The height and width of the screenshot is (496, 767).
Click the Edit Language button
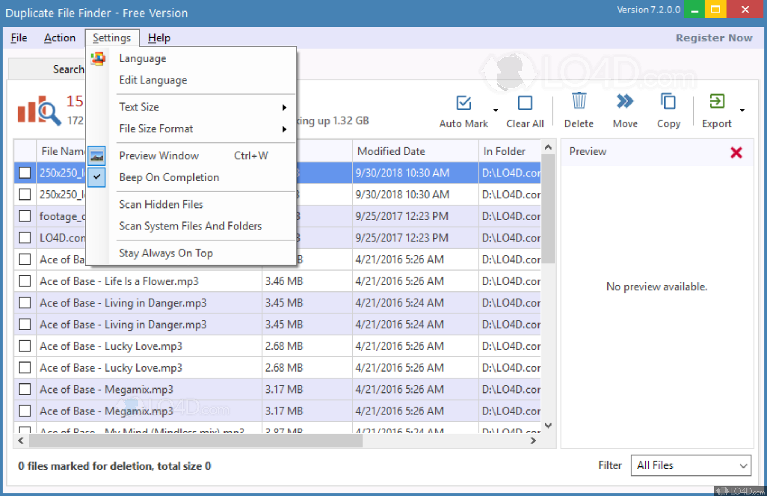click(x=153, y=80)
